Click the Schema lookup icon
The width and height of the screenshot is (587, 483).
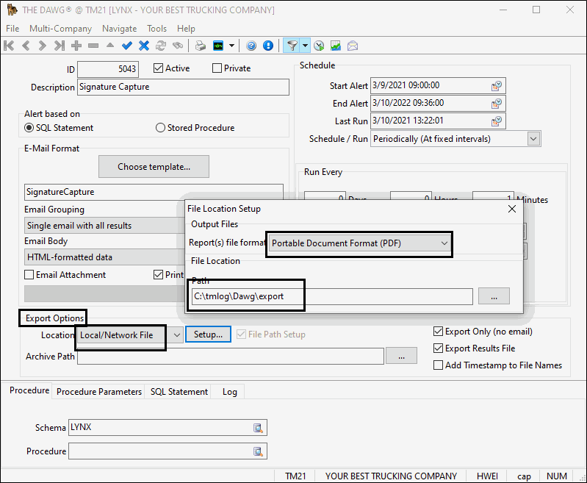coord(258,428)
